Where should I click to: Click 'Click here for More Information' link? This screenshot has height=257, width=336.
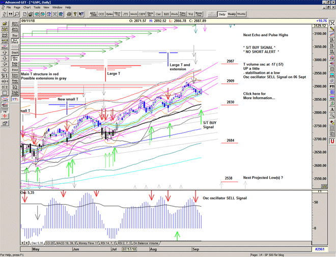click(x=259, y=96)
